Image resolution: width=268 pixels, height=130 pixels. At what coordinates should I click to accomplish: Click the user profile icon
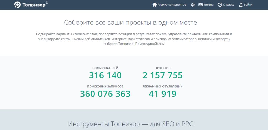[241, 5]
